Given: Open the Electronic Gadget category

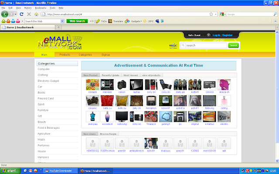Looking at the screenshot, I should pyautogui.click(x=48, y=81).
